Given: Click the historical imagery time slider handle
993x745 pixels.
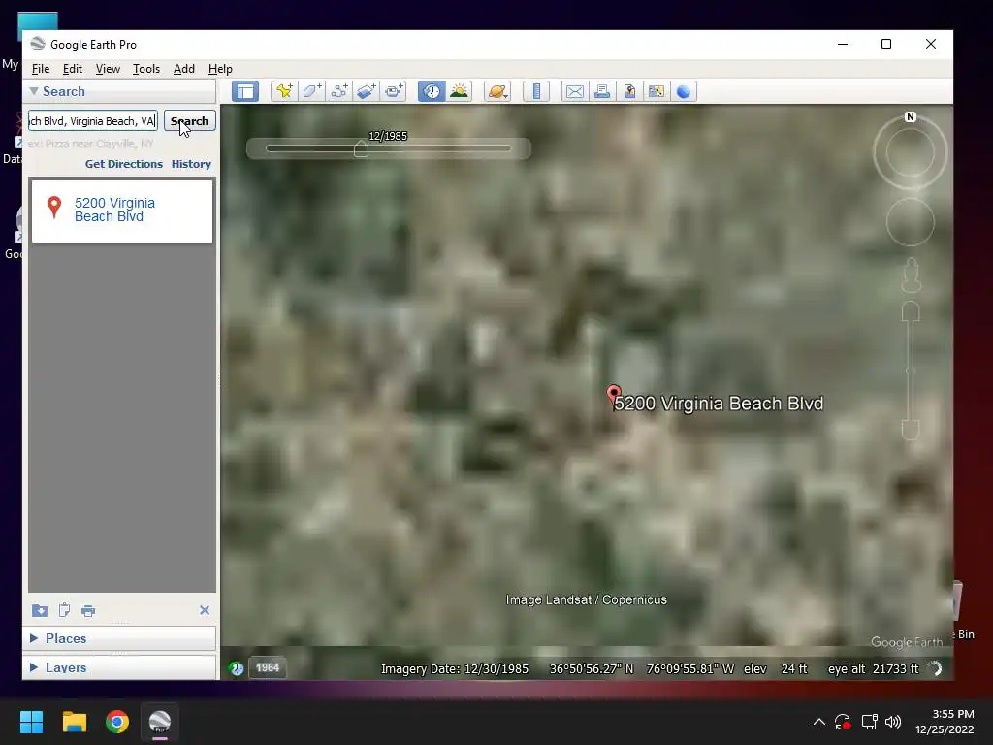Looking at the screenshot, I should pos(361,148).
